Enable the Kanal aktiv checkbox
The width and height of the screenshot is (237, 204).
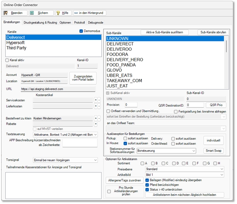[7, 60]
